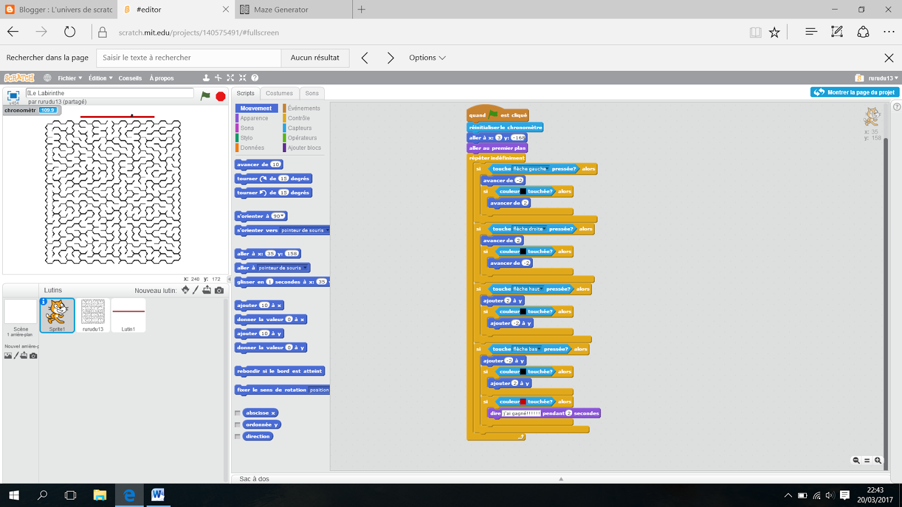Open the Sons tab
Viewport: 902px width, 507px height.
(x=312, y=93)
